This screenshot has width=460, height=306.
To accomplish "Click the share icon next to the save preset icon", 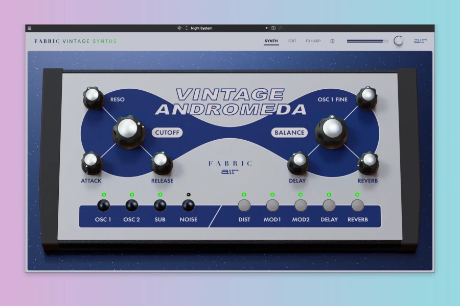I will point(281,28).
